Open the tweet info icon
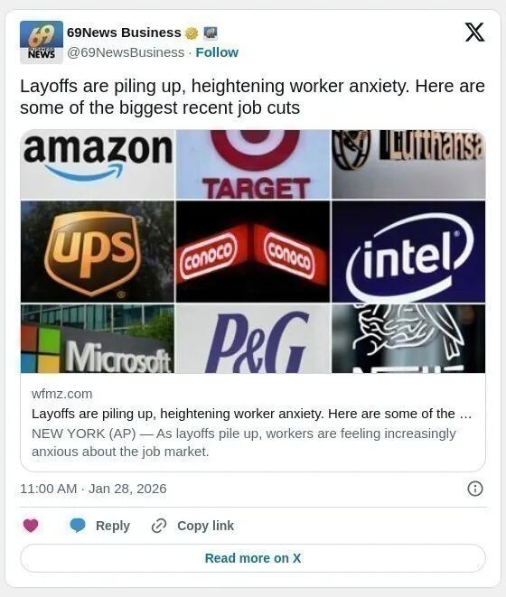This screenshot has height=597, width=506. pyautogui.click(x=474, y=489)
